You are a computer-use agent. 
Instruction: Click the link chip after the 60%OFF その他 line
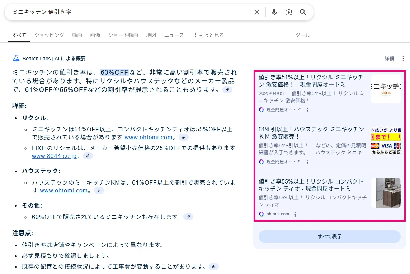point(188,217)
